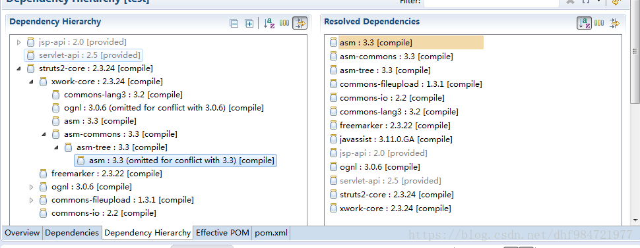Collapse the asm-commons tree node

[44, 134]
